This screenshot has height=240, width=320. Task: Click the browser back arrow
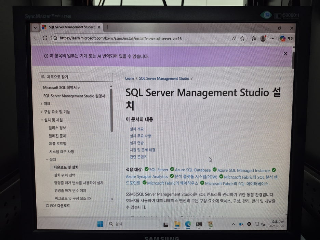[36, 38]
